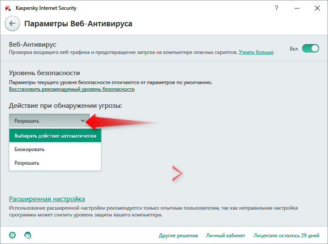Open 'Расширенная настройка' link
Image resolution: width=328 pixels, height=244 pixels.
point(47,199)
